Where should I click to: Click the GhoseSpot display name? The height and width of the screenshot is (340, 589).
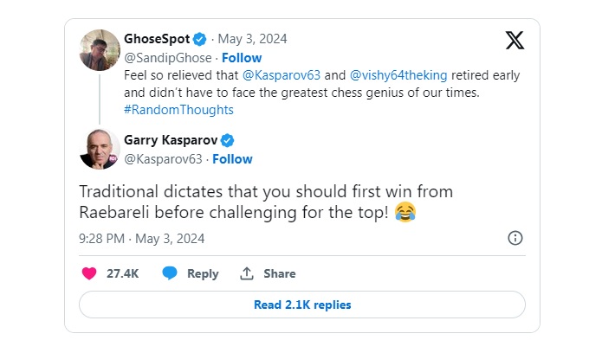click(x=157, y=39)
